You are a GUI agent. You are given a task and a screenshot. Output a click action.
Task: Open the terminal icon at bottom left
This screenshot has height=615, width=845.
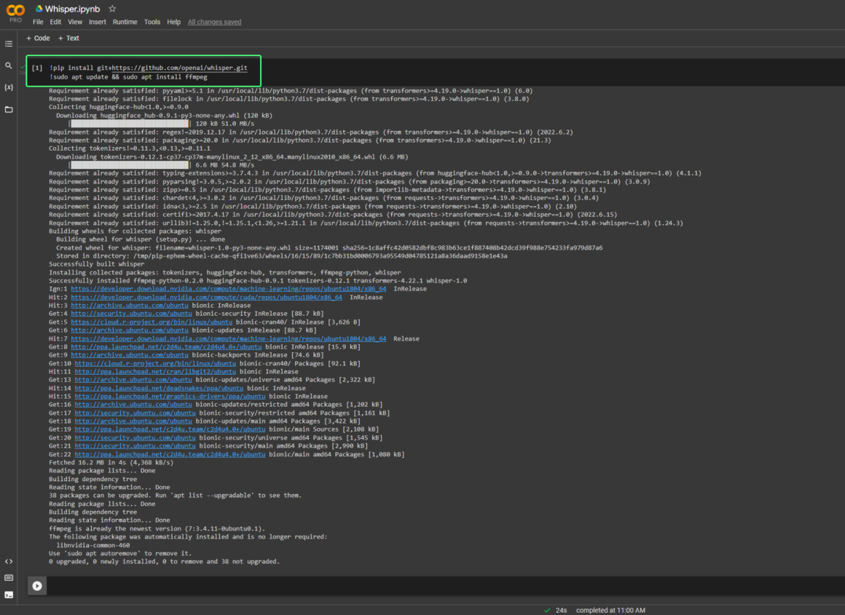tap(9, 595)
